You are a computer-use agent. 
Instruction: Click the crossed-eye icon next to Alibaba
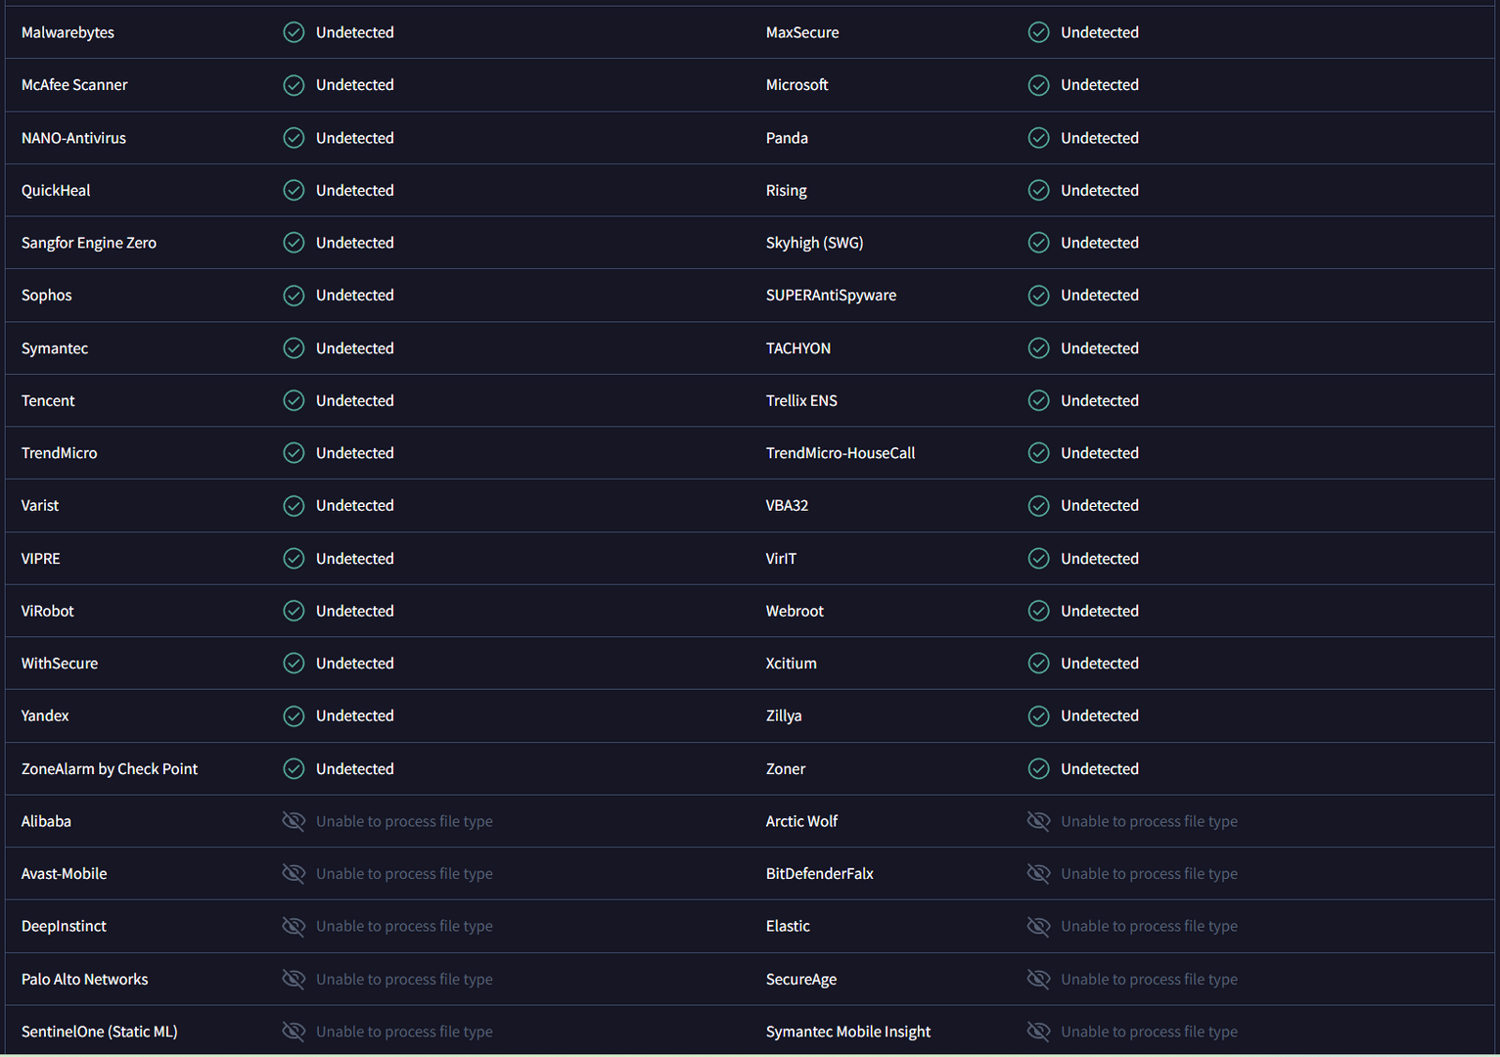point(294,821)
